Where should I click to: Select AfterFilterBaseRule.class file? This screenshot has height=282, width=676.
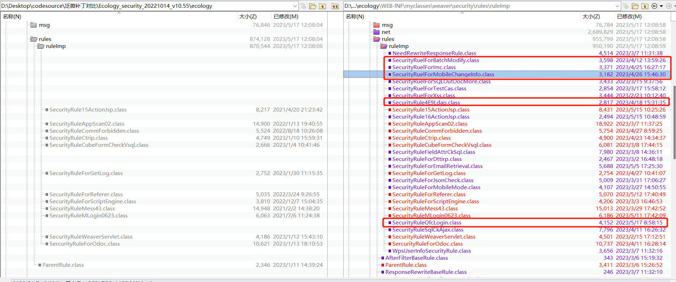tap(416, 258)
